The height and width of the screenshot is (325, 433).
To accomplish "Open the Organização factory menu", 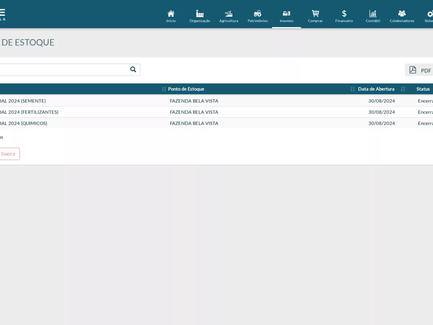I will click(x=200, y=16).
